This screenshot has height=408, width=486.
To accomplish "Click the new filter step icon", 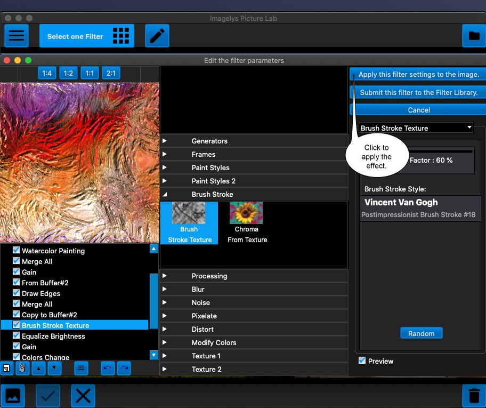I will 6,369.
